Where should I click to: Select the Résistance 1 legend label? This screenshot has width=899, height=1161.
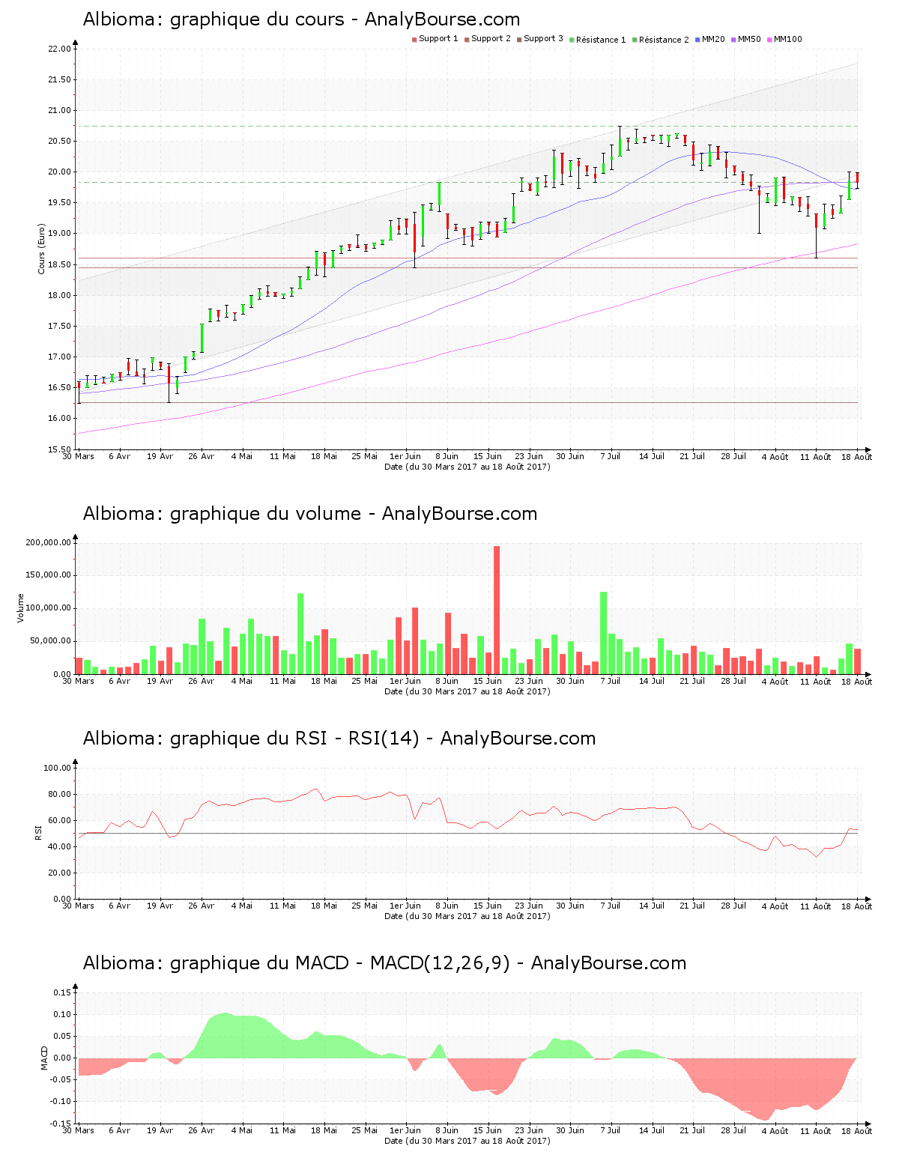tap(601, 40)
